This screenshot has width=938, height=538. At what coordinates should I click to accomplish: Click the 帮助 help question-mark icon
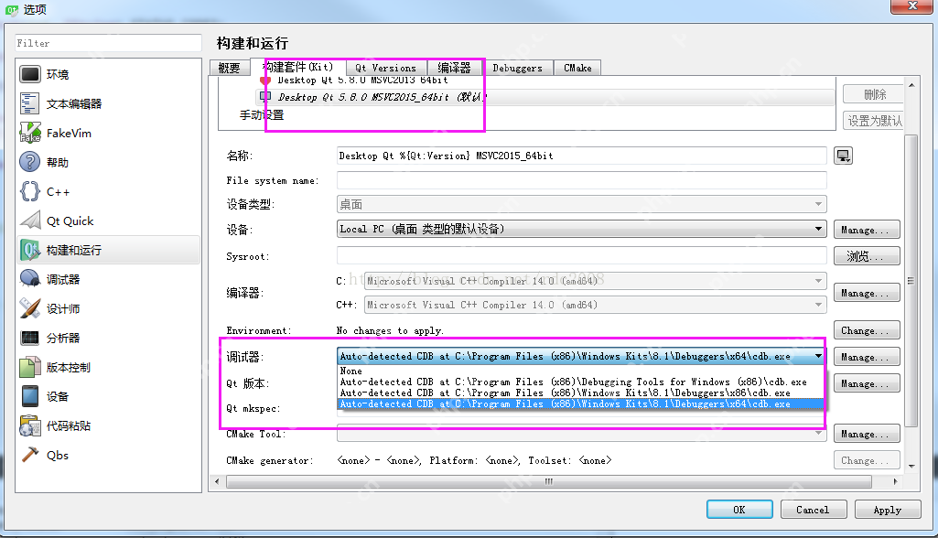[30, 162]
